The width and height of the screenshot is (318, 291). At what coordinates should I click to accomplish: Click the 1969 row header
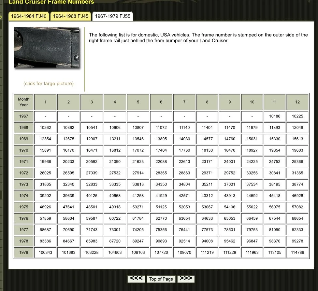click(x=24, y=139)
